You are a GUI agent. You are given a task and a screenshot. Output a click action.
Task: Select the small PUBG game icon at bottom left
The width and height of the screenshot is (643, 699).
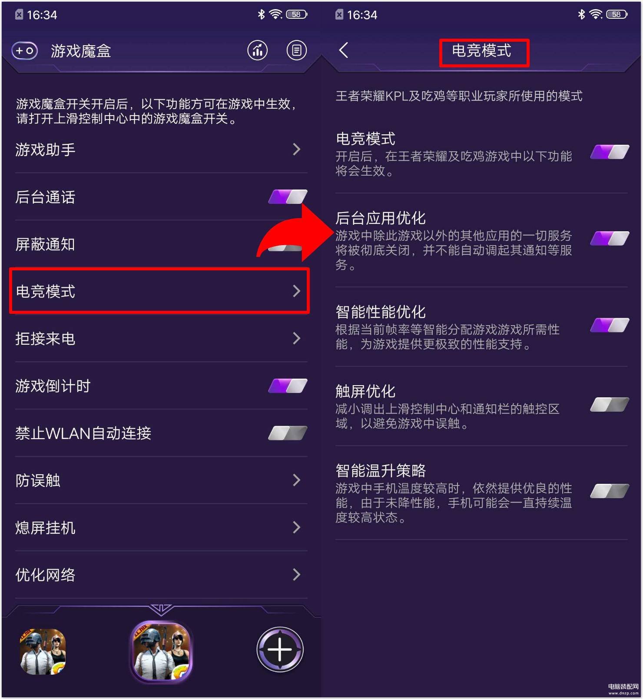coord(43,651)
